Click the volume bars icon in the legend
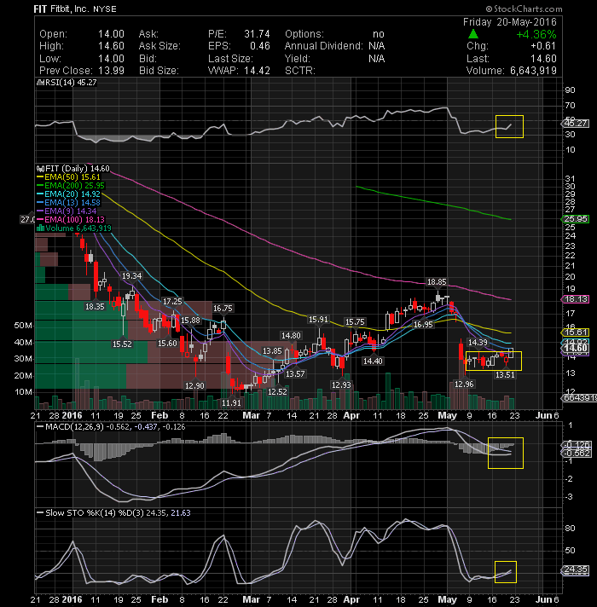 tap(40, 228)
